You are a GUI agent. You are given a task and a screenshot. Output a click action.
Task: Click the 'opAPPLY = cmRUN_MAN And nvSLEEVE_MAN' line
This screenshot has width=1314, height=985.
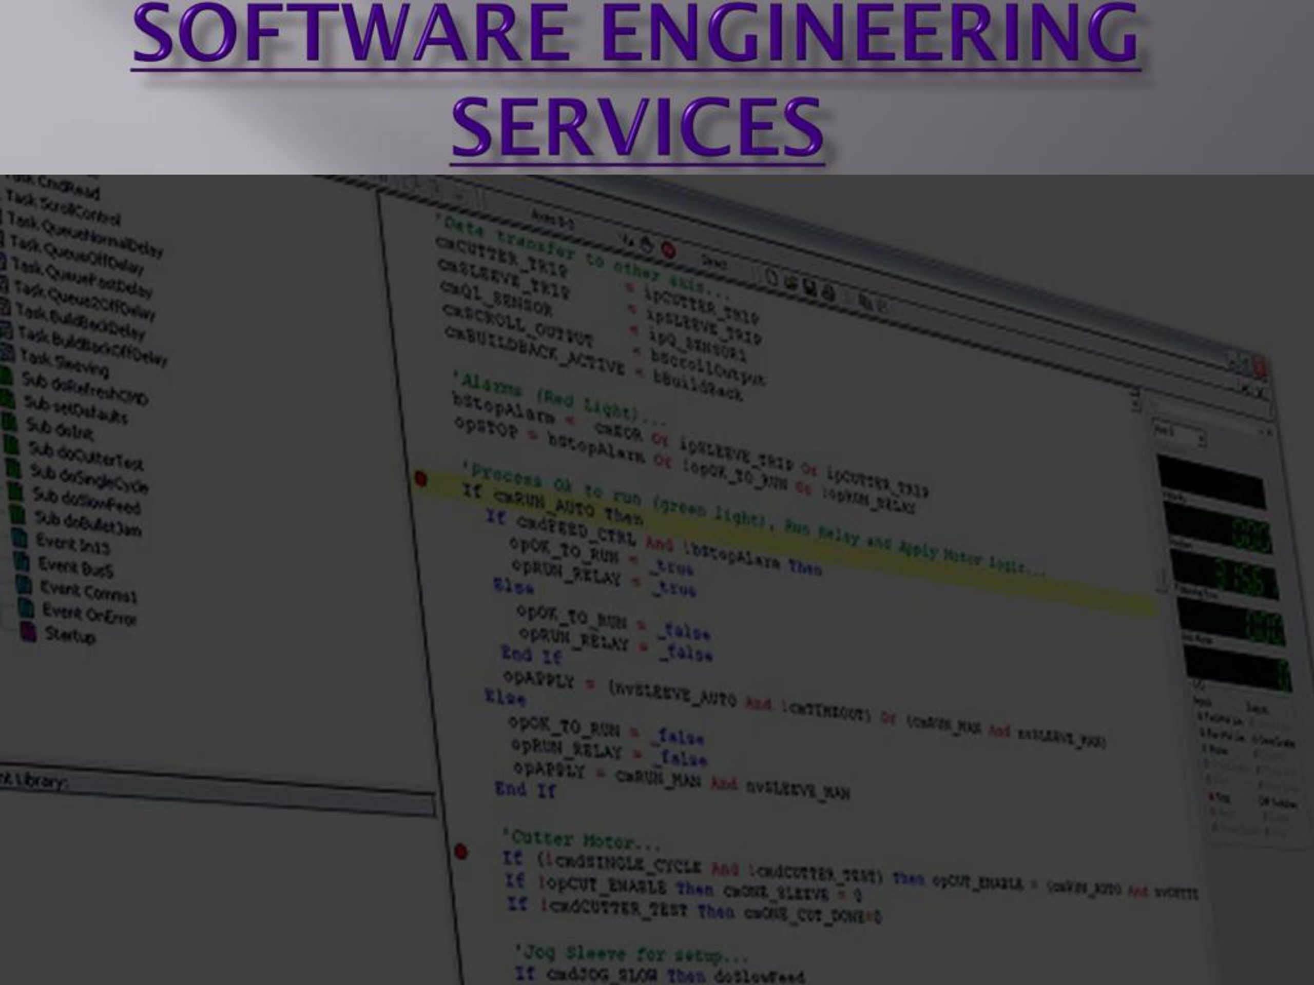[x=682, y=781]
